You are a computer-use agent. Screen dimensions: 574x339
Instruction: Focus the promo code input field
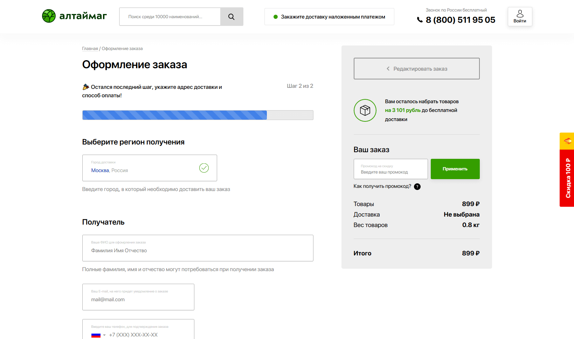pos(390,169)
